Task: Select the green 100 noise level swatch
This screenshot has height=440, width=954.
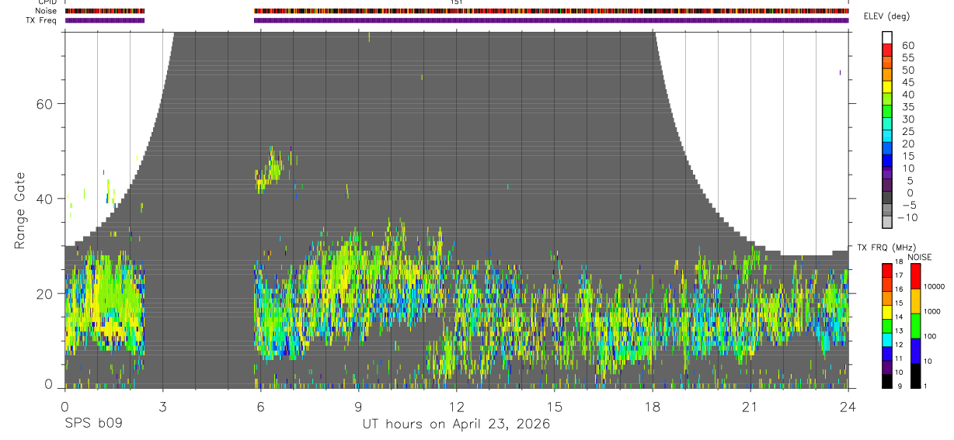Action: coord(914,326)
